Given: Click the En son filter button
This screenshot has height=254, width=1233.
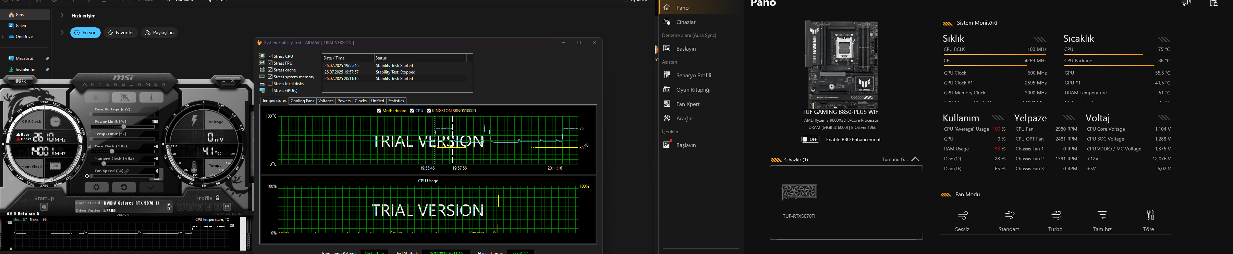Looking at the screenshot, I should (x=86, y=33).
